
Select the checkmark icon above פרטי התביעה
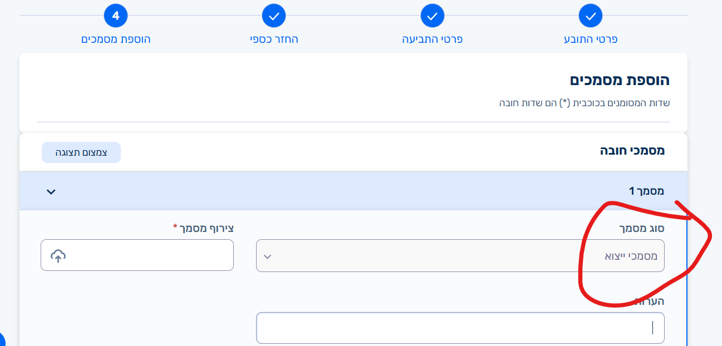[433, 16]
